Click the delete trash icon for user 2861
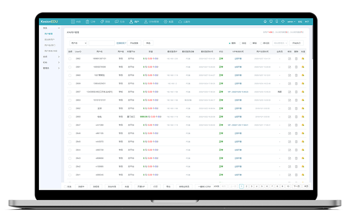Viewport: 351px width, 213px height. (296, 67)
